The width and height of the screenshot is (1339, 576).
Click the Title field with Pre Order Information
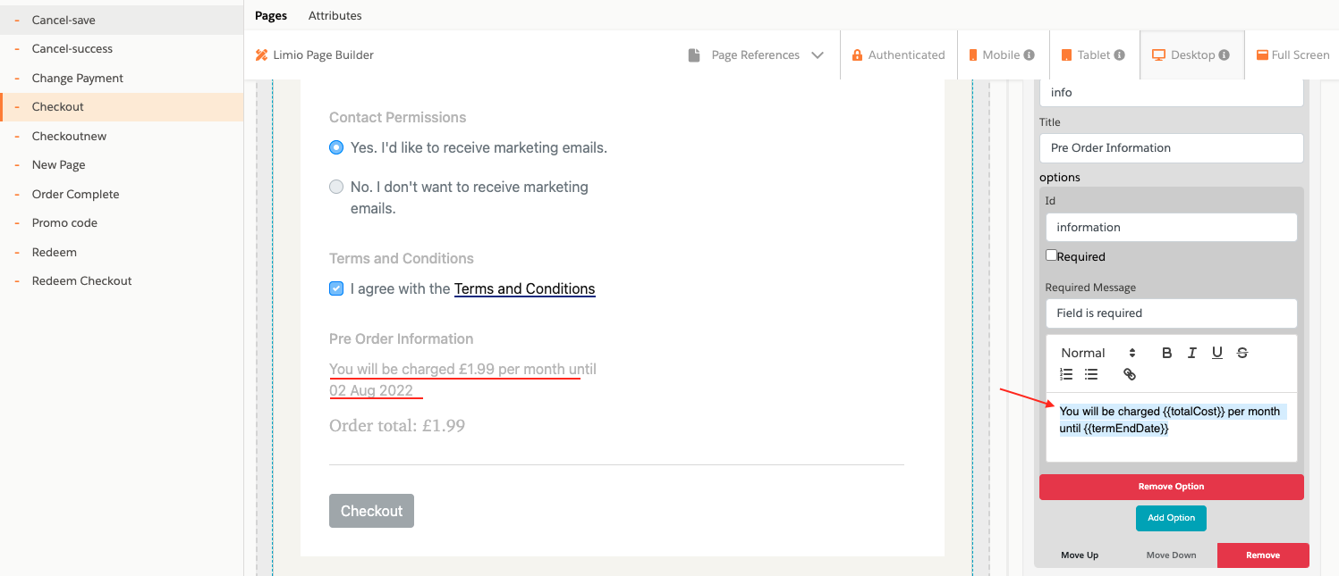point(1171,148)
